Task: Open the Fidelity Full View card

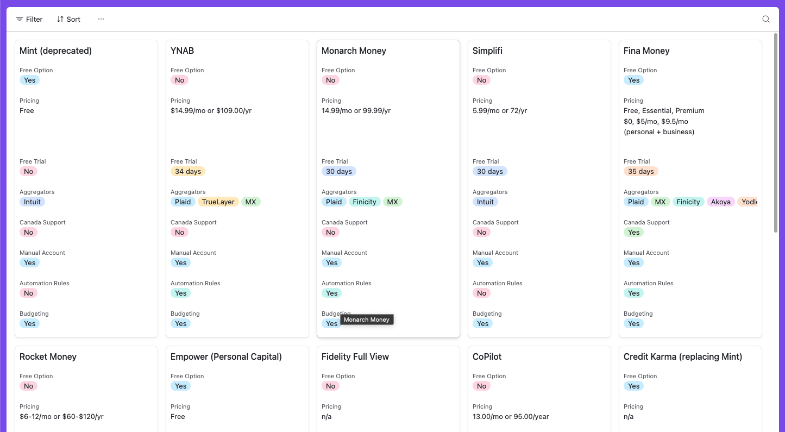Action: click(x=355, y=356)
